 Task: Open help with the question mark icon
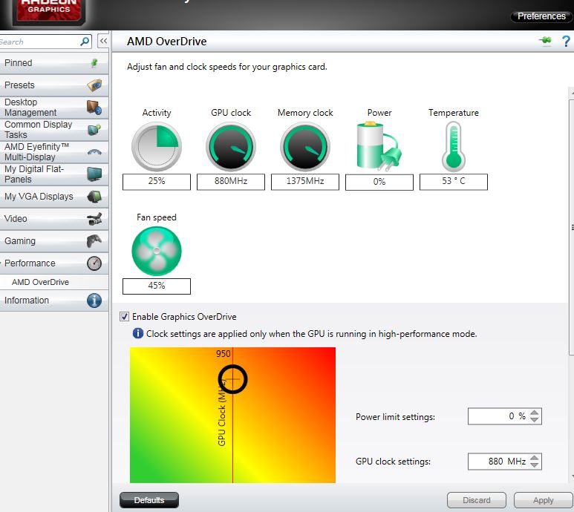[566, 41]
